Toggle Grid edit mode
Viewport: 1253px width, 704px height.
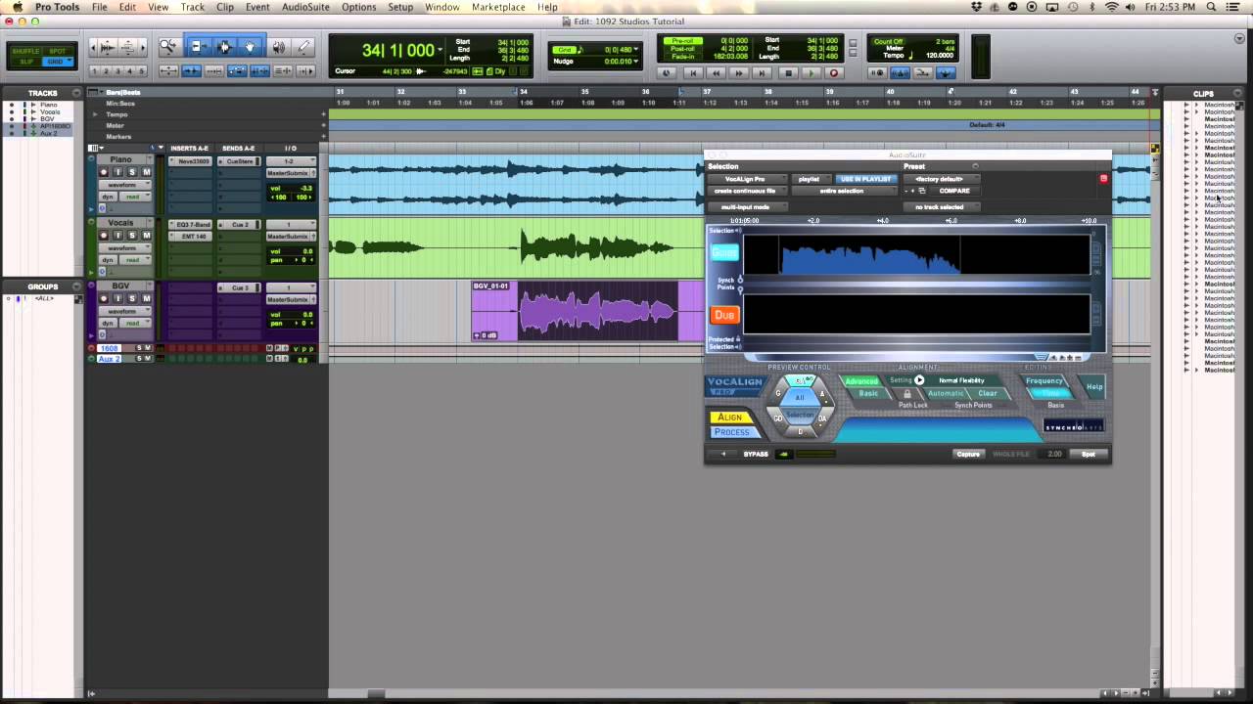(x=58, y=62)
